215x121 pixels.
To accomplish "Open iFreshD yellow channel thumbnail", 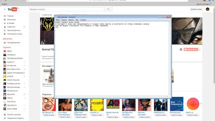I will pyautogui.click(x=97, y=105).
